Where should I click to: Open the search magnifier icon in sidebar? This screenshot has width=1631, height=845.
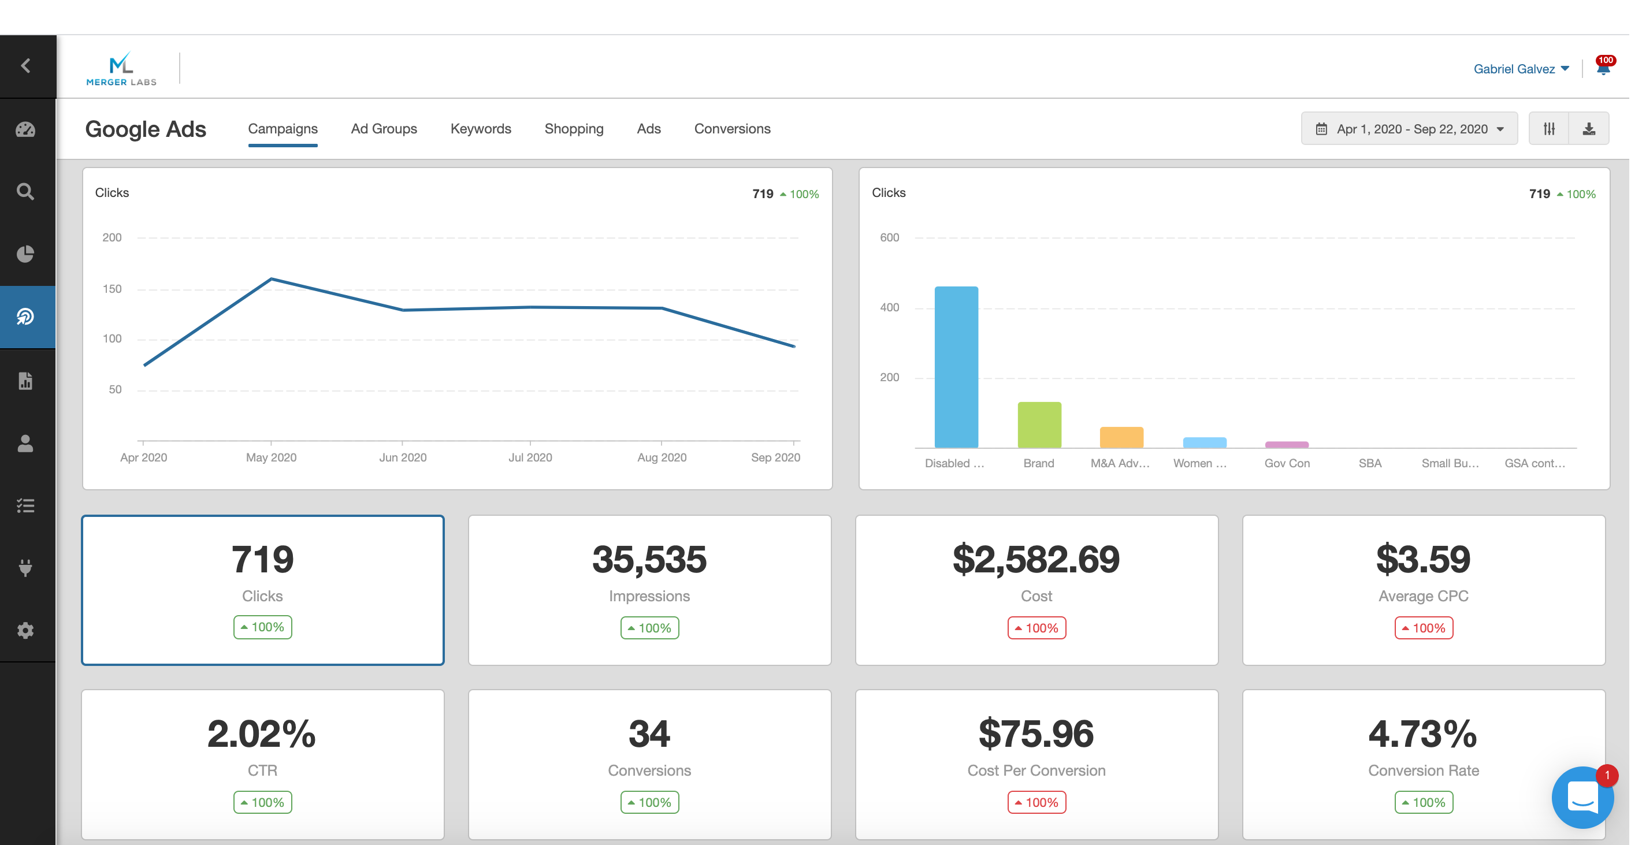[x=26, y=192]
